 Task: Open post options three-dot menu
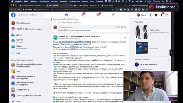pos(125,37)
